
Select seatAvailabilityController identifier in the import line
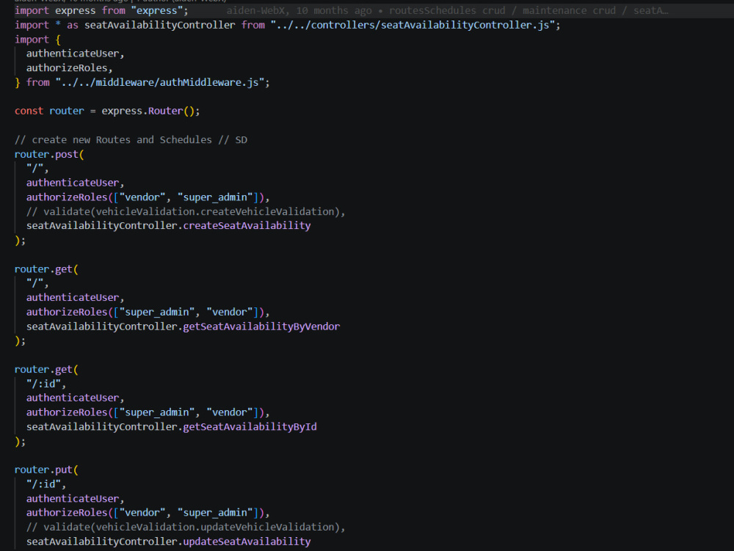[159, 25]
